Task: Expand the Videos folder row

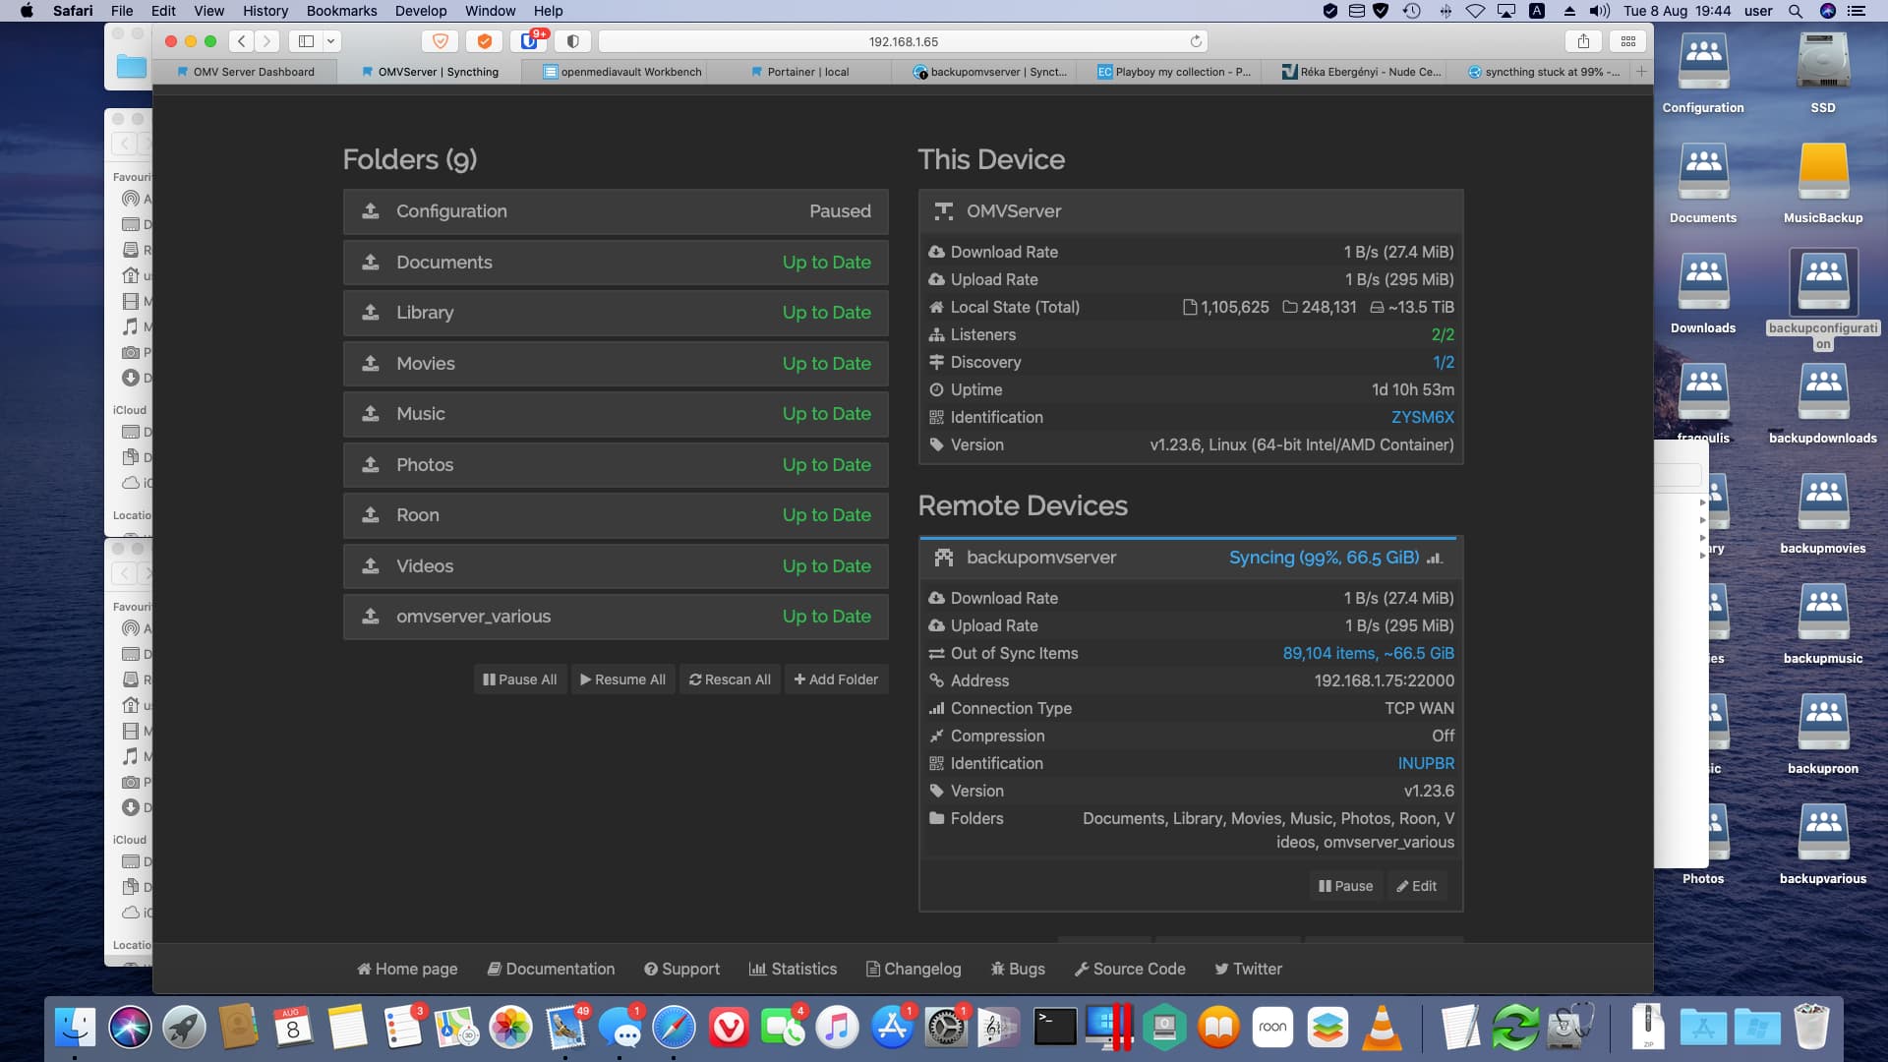Action: (x=616, y=566)
